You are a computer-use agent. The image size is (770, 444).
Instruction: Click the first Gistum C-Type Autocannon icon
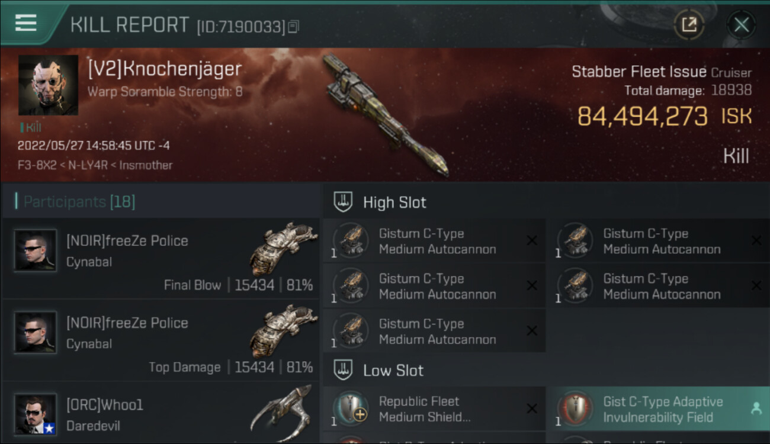351,241
